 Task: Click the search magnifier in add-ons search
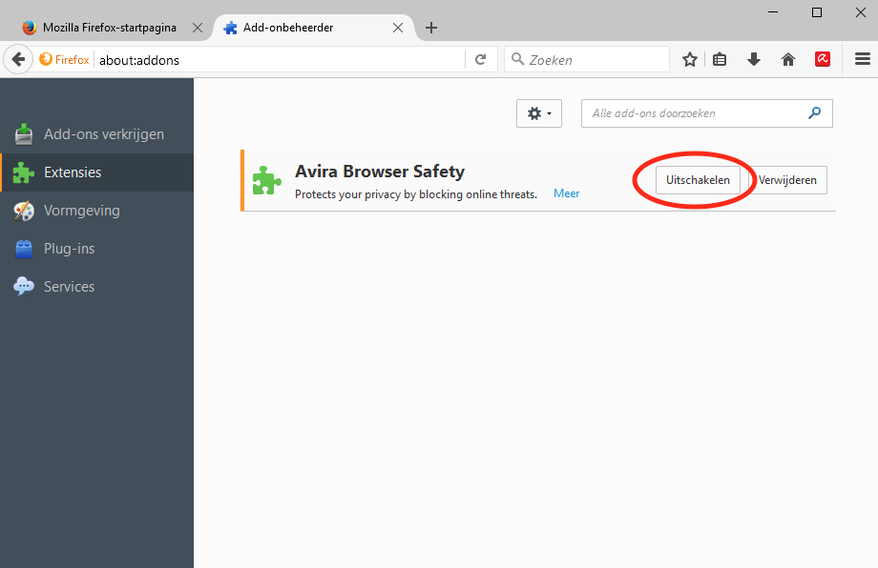(814, 113)
